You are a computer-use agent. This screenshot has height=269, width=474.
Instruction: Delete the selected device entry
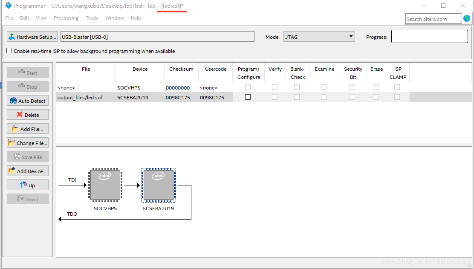[28, 115]
